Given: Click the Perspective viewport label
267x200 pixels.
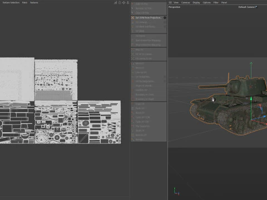Looking at the screenshot, I should click(174, 7).
